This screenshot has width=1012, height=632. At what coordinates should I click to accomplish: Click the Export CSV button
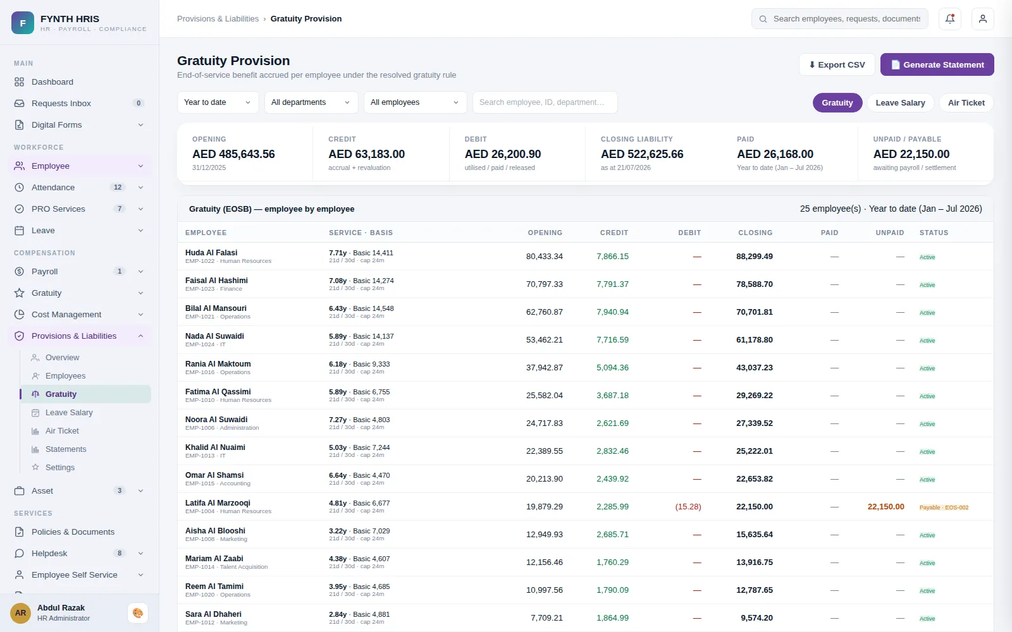(837, 64)
